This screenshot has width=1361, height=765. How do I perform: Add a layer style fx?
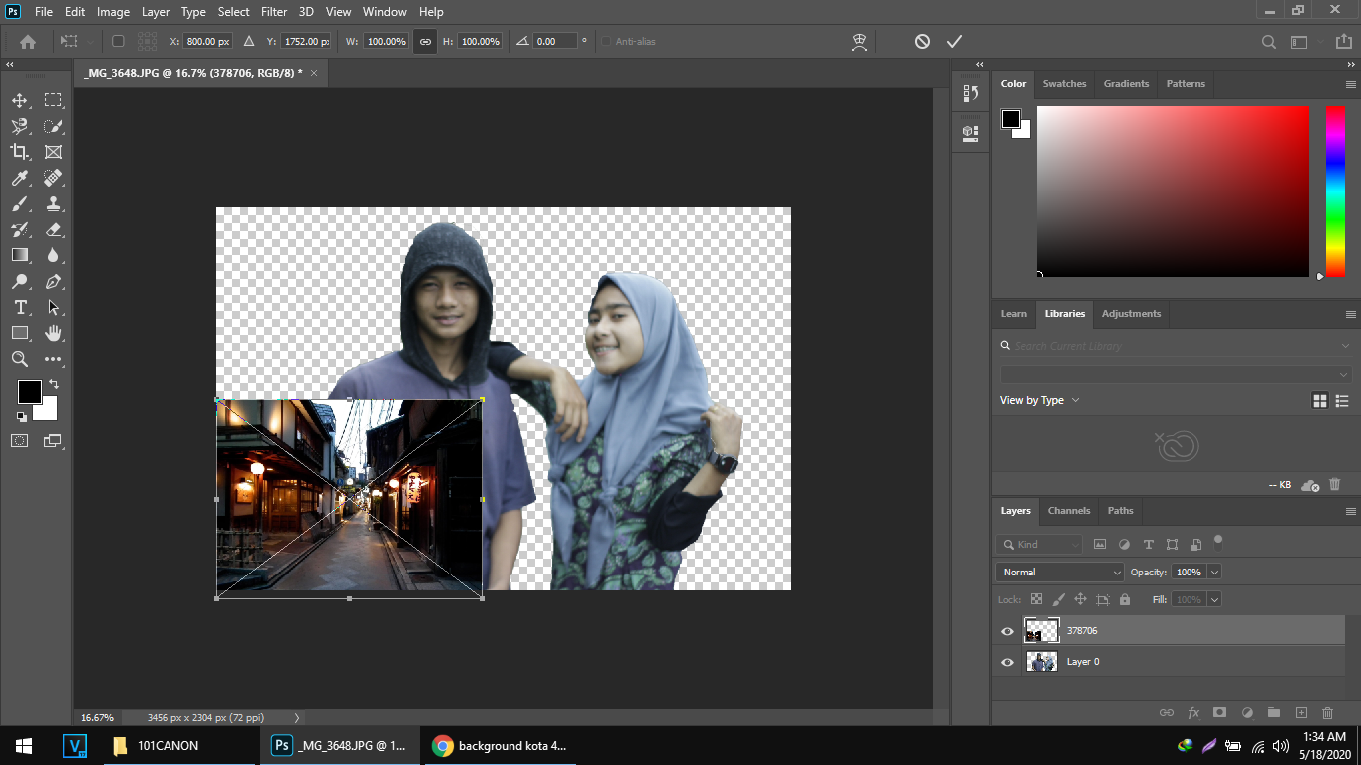coord(1193,713)
